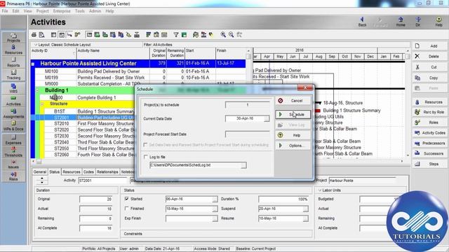Open Assignments in the left sidebar
This screenshot has height=252, width=449.
tap(13, 113)
